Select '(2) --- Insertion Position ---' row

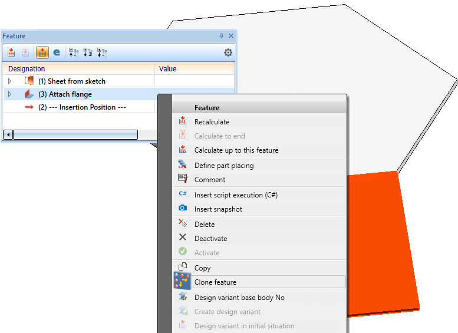point(79,107)
